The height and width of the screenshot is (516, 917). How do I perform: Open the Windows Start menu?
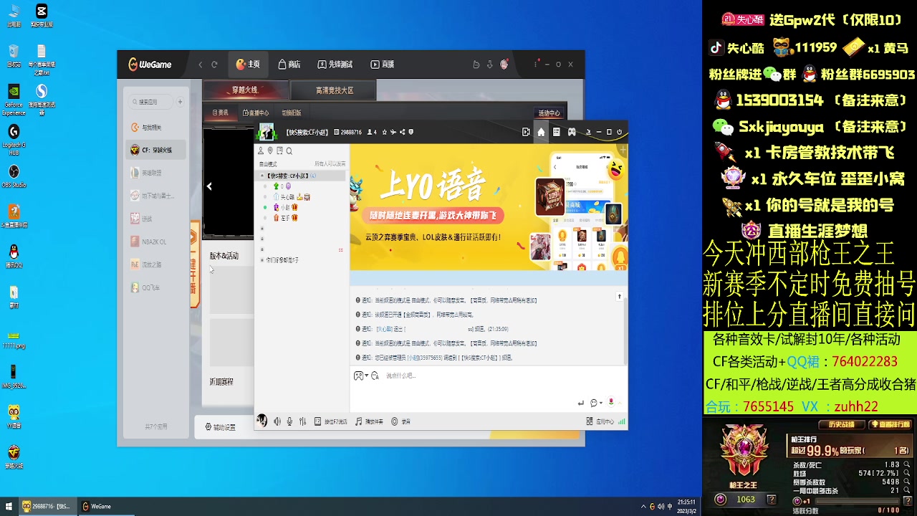(x=9, y=507)
